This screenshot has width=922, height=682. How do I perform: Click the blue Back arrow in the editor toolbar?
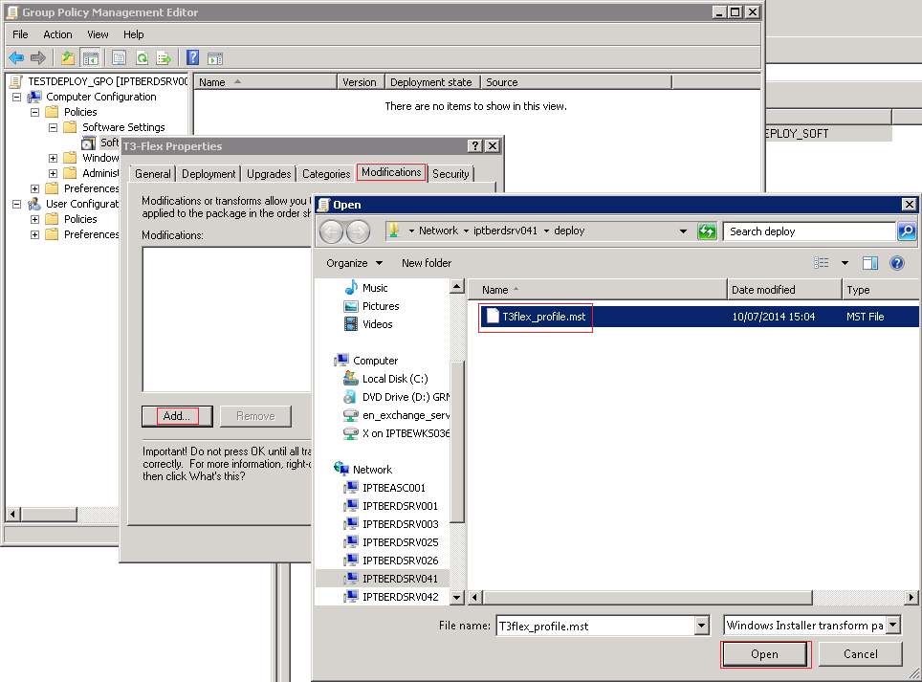(16, 57)
